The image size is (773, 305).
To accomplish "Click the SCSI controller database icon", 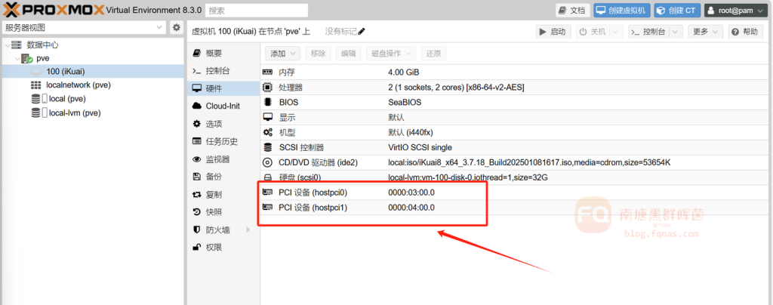I will click(267, 147).
